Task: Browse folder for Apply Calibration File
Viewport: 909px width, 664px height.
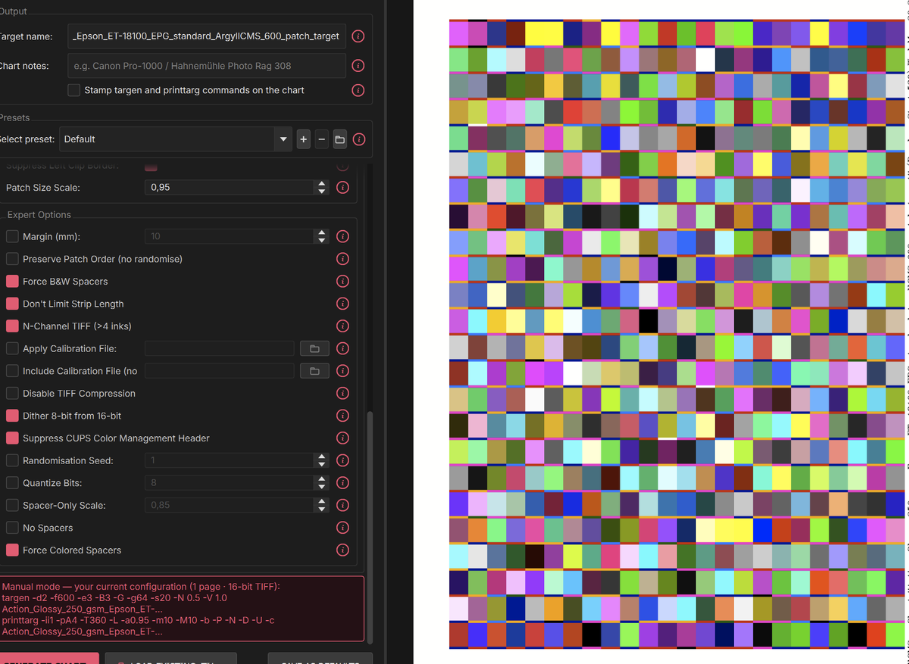Action: tap(314, 348)
